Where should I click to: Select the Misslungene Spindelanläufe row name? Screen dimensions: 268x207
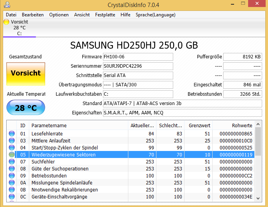point(62,182)
